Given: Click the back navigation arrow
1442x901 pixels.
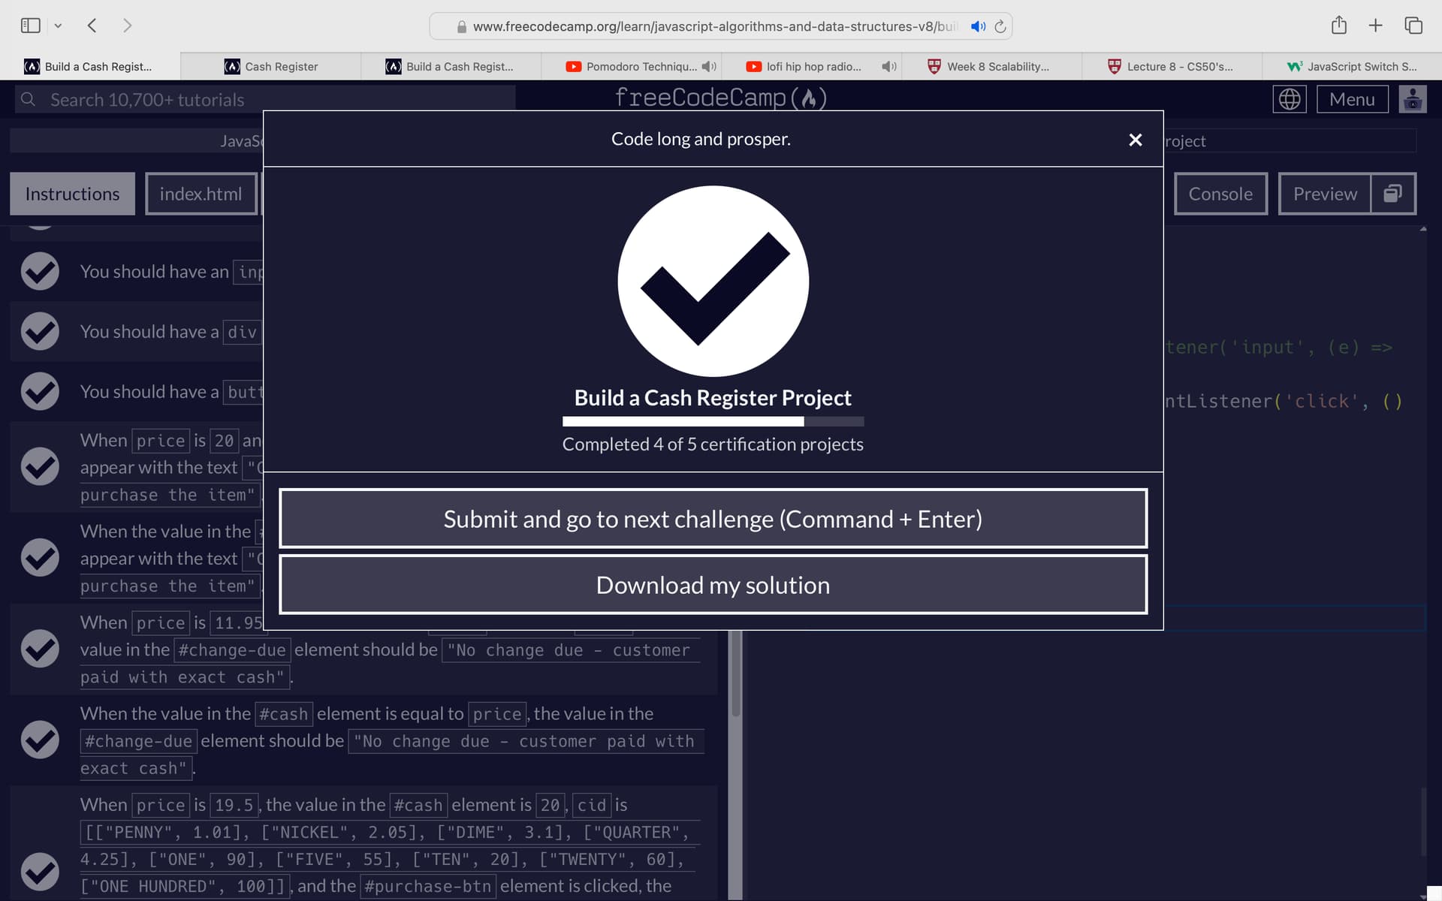Looking at the screenshot, I should tap(92, 25).
